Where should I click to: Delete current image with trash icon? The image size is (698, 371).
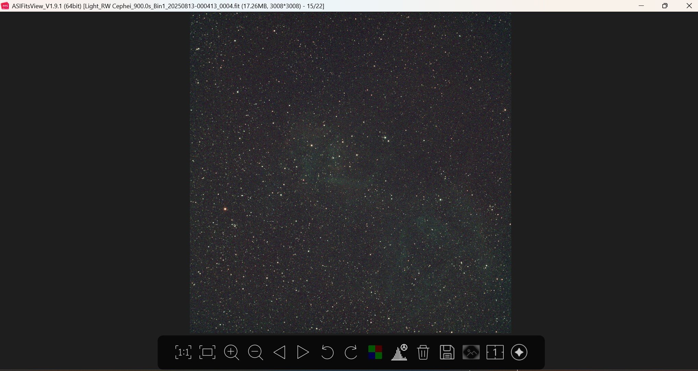(423, 352)
